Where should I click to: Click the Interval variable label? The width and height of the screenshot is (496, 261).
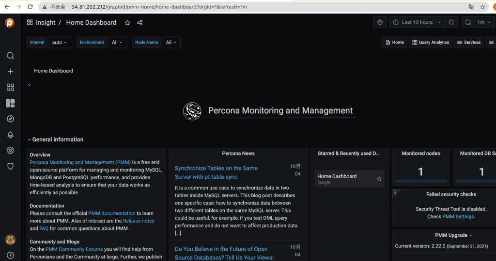37,43
